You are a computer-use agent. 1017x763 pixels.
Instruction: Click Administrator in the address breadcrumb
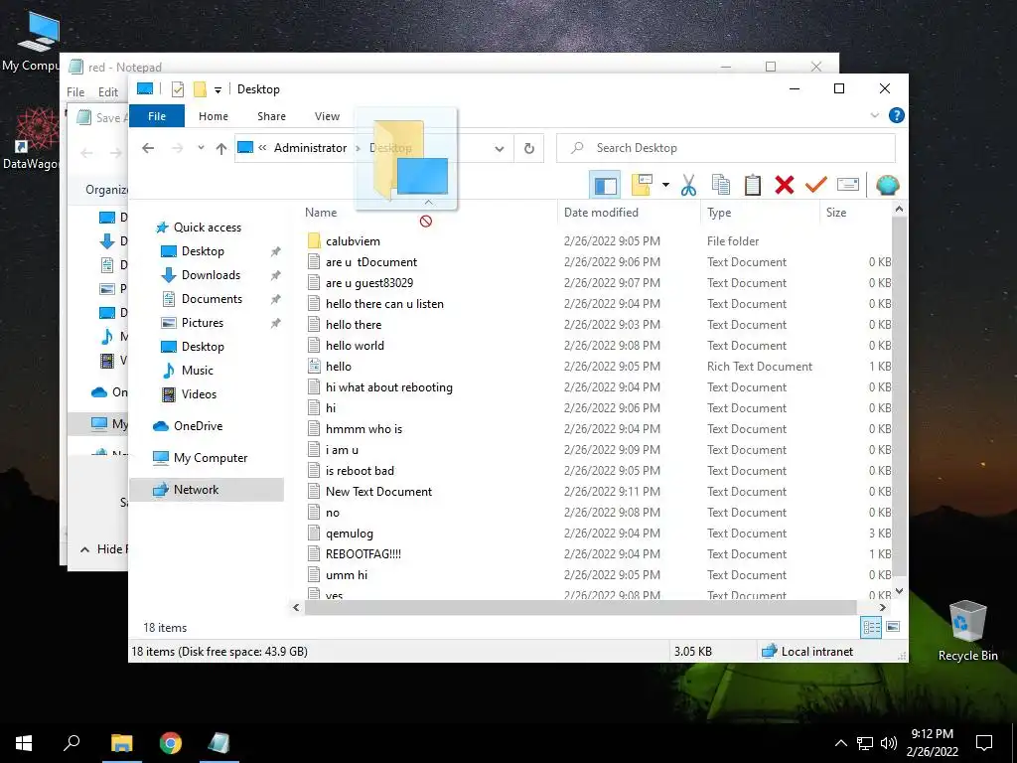pos(310,148)
